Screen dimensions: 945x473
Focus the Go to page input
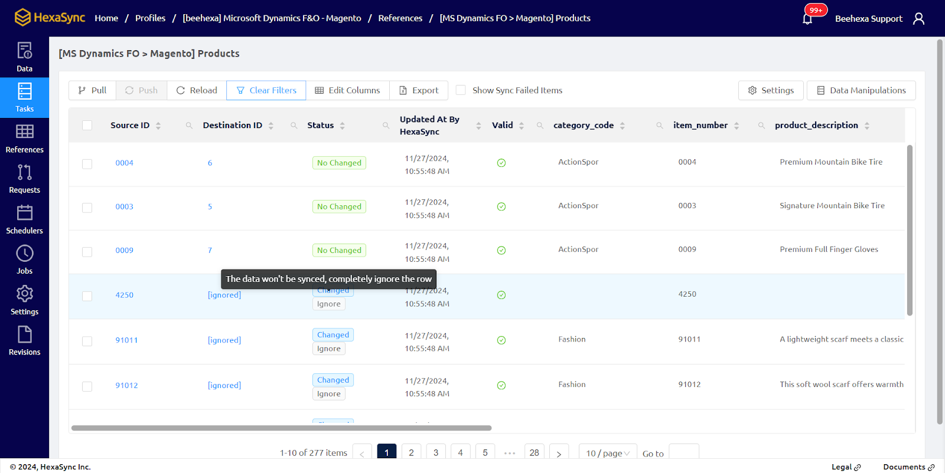pyautogui.click(x=684, y=452)
